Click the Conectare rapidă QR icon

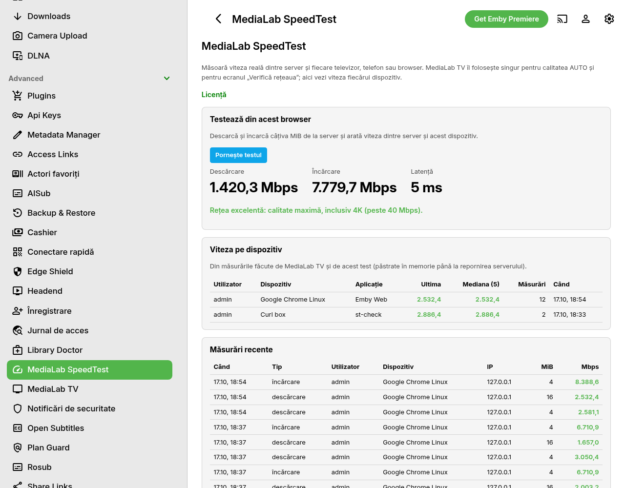18,252
